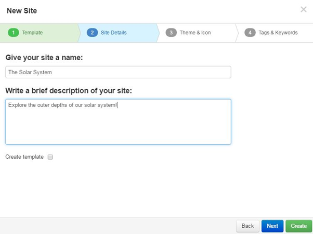Enable the Create template checkbox
Screen dimensions: 313x234
[50, 157]
